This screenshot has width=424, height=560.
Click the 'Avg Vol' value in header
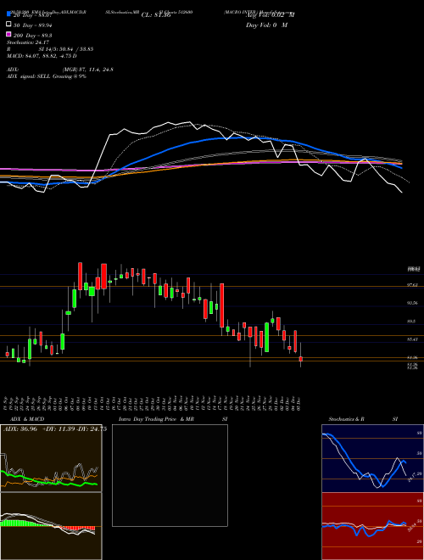(271, 14)
